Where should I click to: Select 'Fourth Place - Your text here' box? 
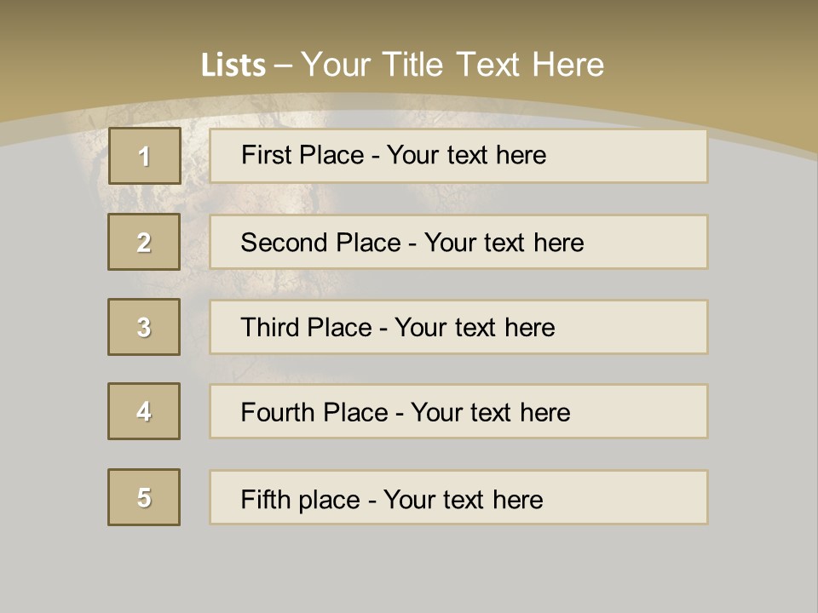pos(458,413)
